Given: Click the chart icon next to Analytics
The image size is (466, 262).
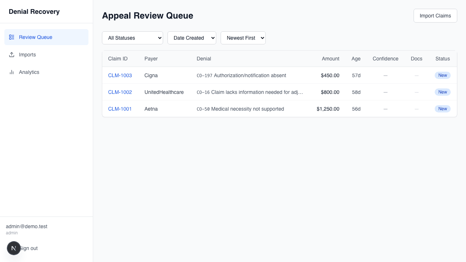Looking at the screenshot, I should 11,72.
